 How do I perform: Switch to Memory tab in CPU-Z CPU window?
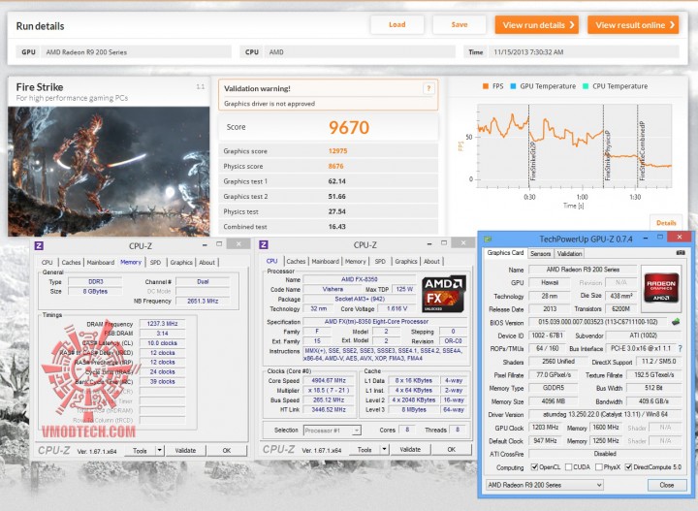pos(355,261)
